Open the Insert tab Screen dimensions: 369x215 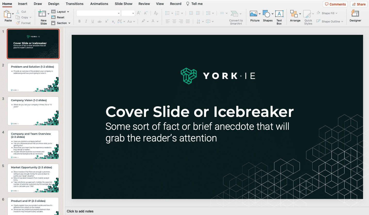(x=23, y=4)
